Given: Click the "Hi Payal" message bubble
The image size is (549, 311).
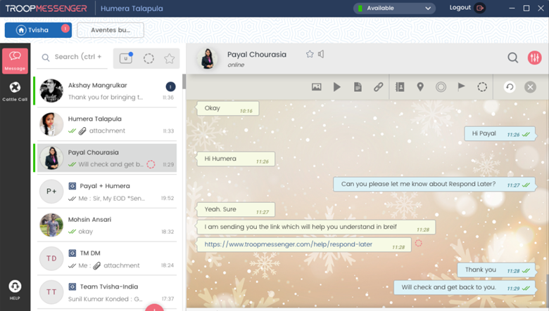Looking at the screenshot, I should (500, 133).
